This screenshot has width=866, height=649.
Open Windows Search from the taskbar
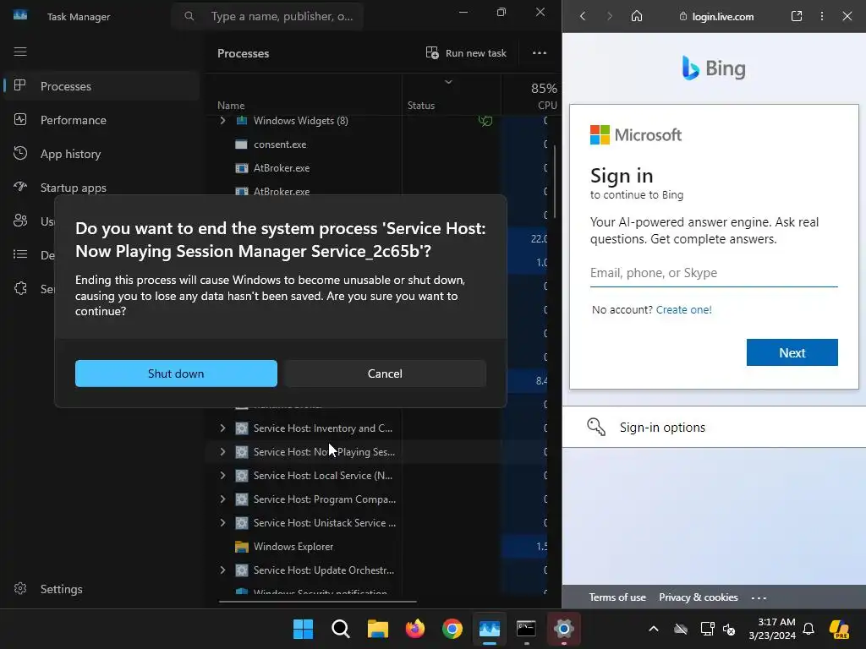pyautogui.click(x=340, y=629)
